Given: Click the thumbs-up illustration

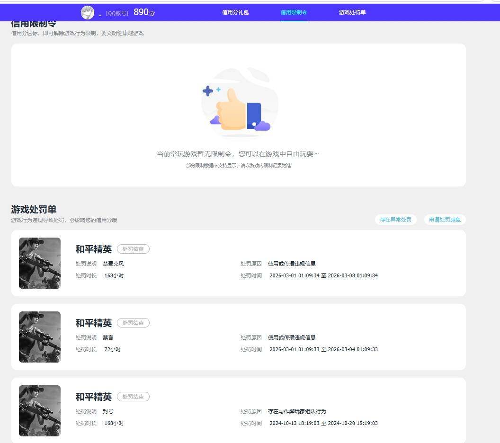Looking at the screenshot, I should [x=240, y=103].
